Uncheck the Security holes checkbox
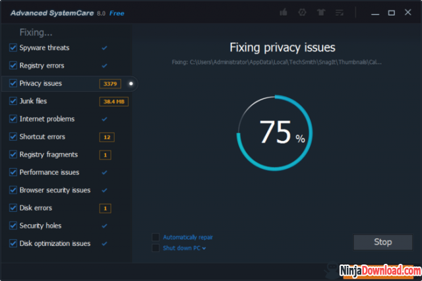 pyautogui.click(x=13, y=226)
